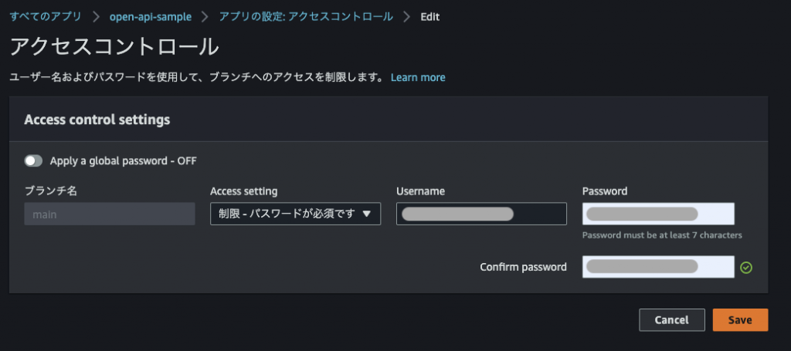791x351 pixels.
Task: Click the chevron before Edit breadcrumb
Action: pyautogui.click(x=406, y=17)
